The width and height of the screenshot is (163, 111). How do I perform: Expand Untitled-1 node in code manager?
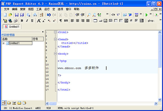point(4,43)
